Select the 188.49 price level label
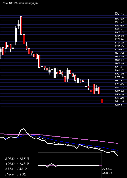 click(119, 25)
